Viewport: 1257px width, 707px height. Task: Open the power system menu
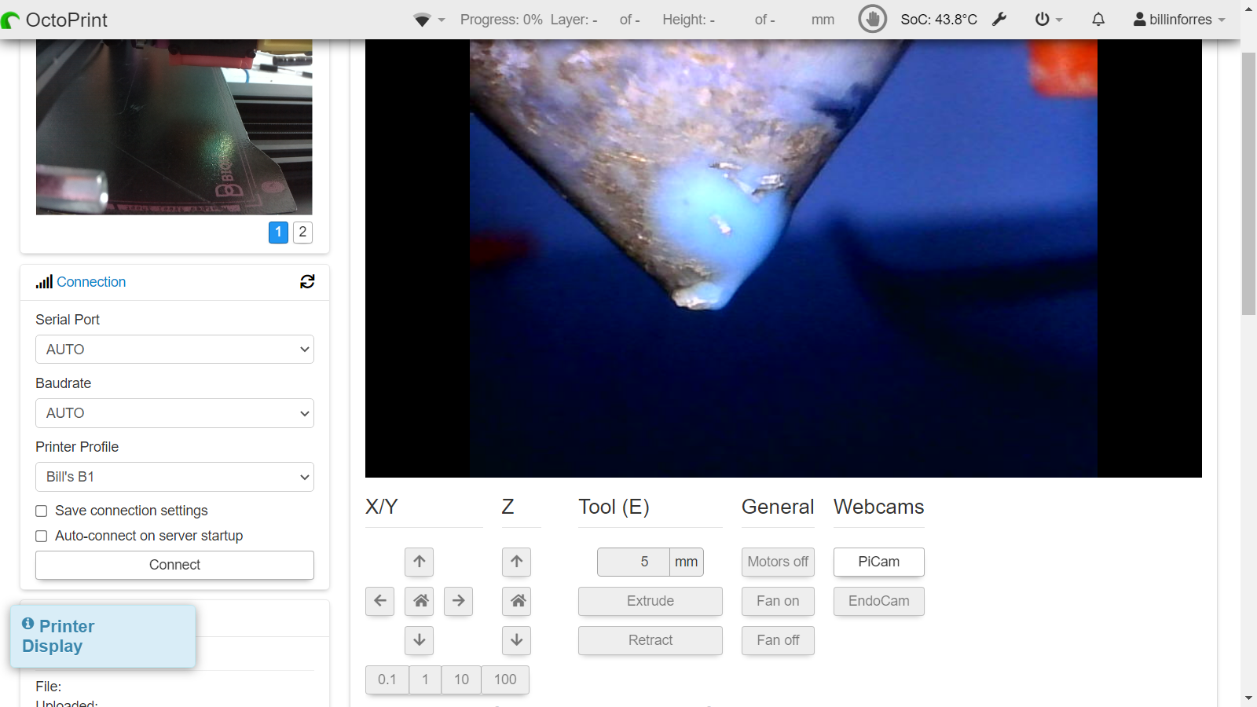pyautogui.click(x=1048, y=20)
